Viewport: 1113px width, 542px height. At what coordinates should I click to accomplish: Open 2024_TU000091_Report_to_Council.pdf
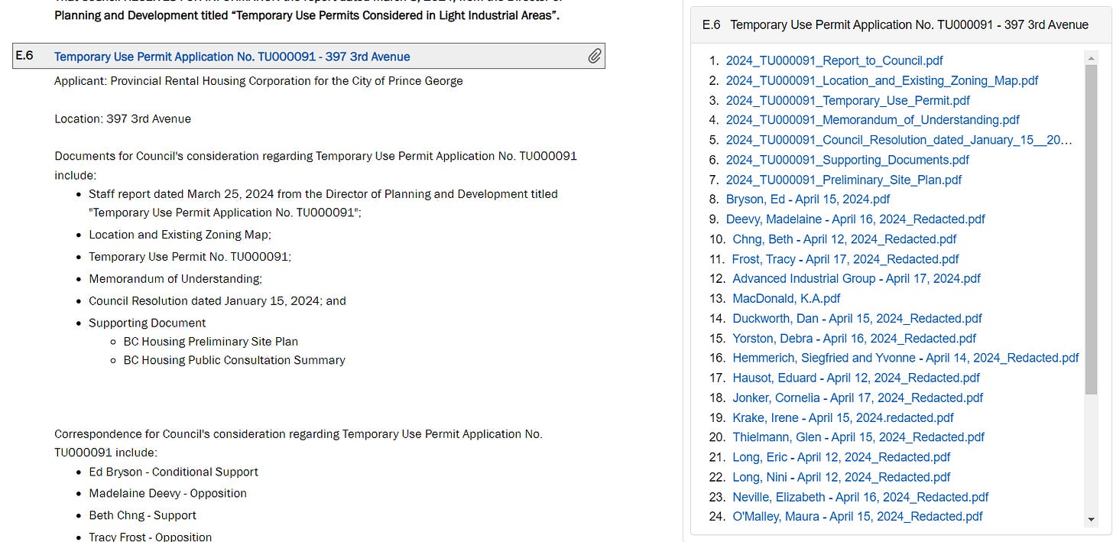pyautogui.click(x=834, y=60)
